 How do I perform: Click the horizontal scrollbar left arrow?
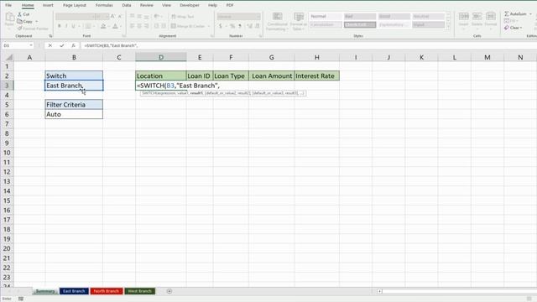click(x=380, y=291)
